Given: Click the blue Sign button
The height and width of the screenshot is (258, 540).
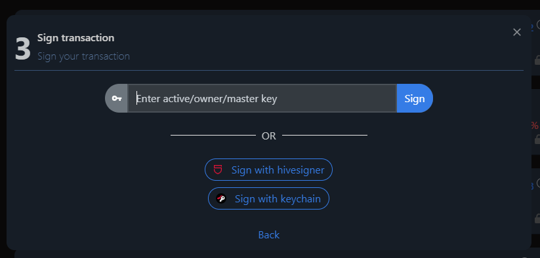Looking at the screenshot, I should pyautogui.click(x=415, y=98).
